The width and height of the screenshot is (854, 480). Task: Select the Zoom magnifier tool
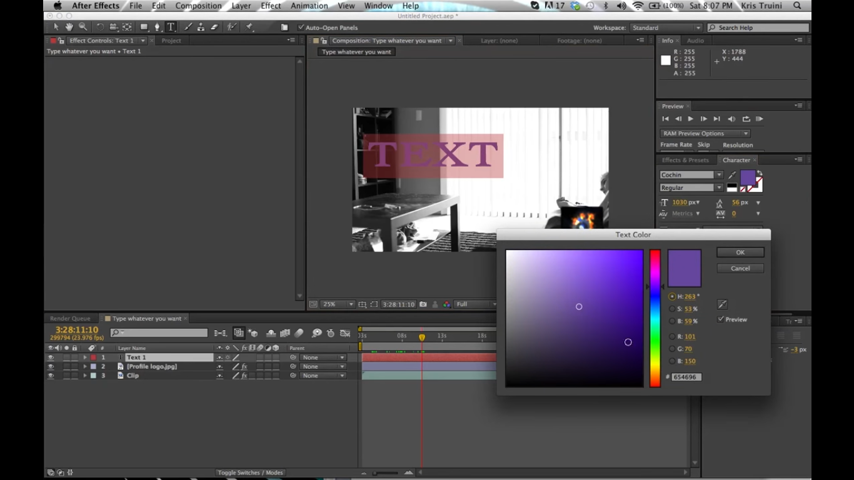tap(83, 27)
